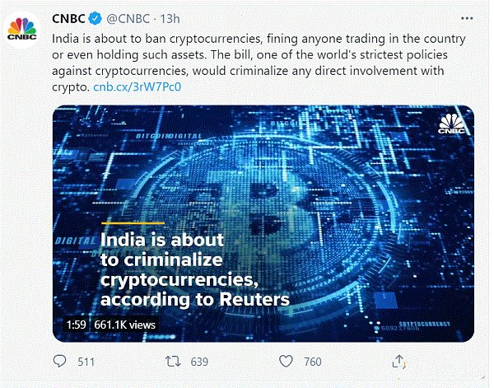Click the CNBC peacock profile avatar
The width and height of the screenshot is (494, 388).
(22, 29)
